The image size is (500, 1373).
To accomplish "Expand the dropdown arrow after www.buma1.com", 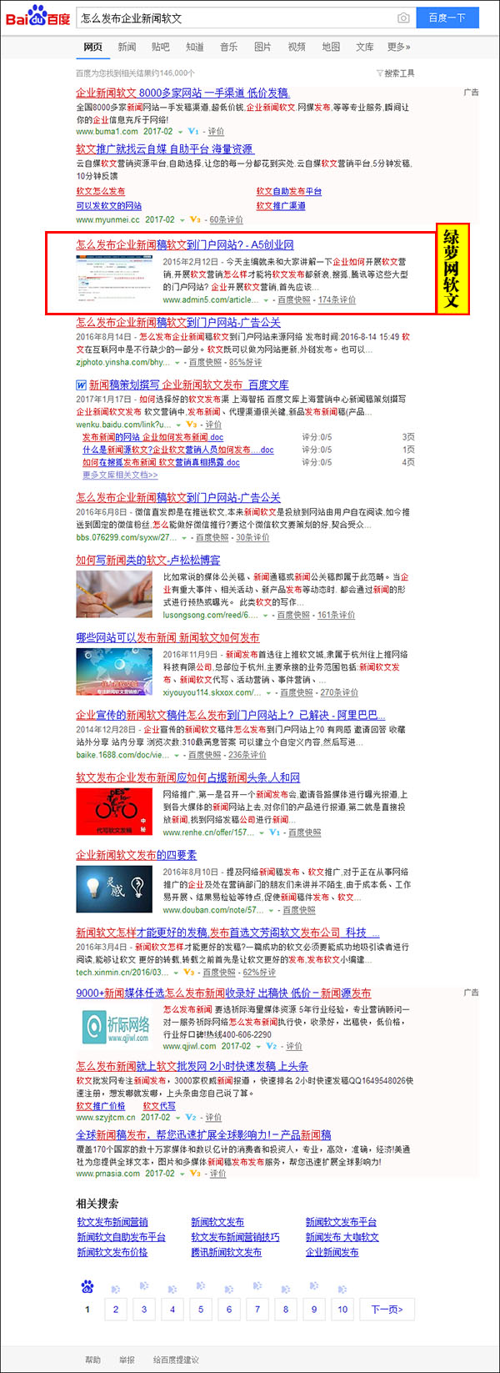I will 180,132.
